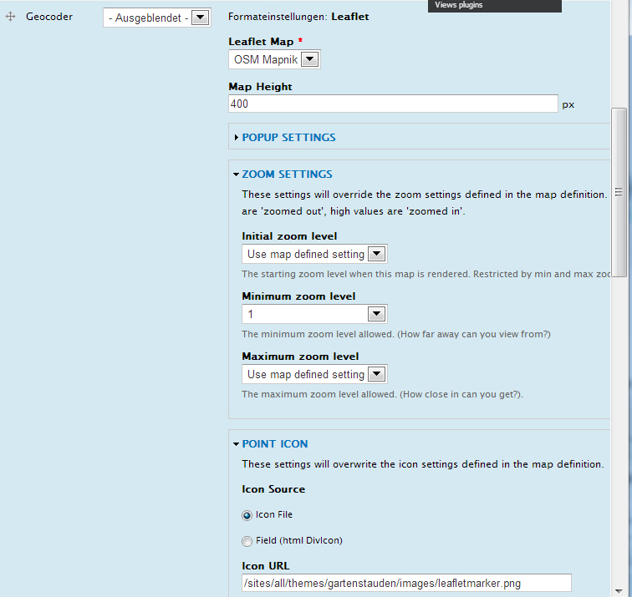
Task: Click the Point Icon heading link
Action: (275, 444)
